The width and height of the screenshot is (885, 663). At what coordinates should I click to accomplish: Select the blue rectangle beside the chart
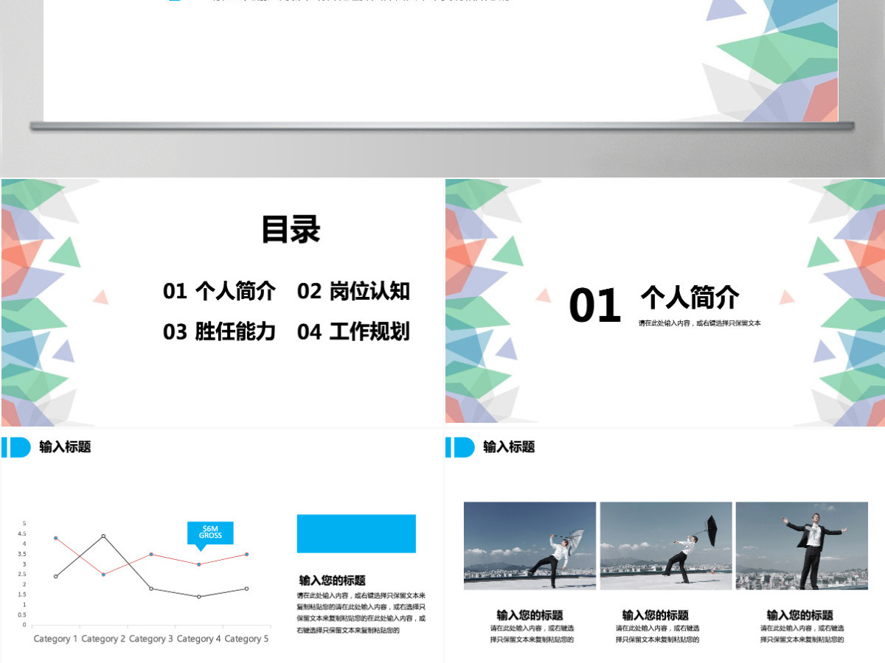[x=356, y=533]
